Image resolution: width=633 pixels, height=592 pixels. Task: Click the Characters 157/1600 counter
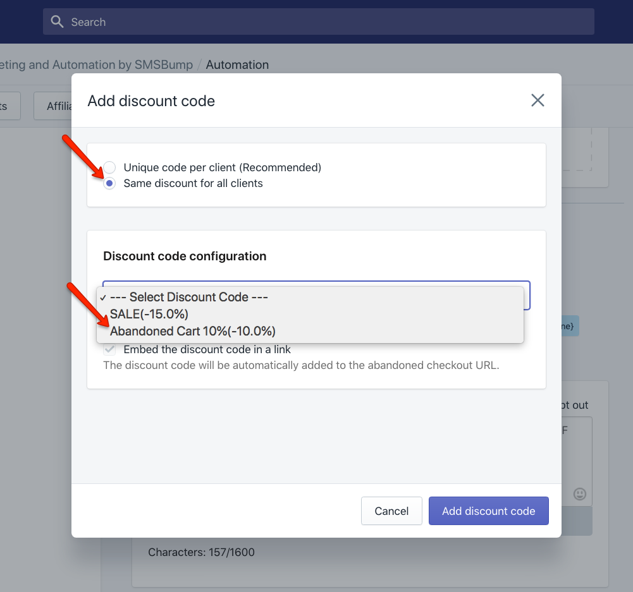tap(200, 552)
